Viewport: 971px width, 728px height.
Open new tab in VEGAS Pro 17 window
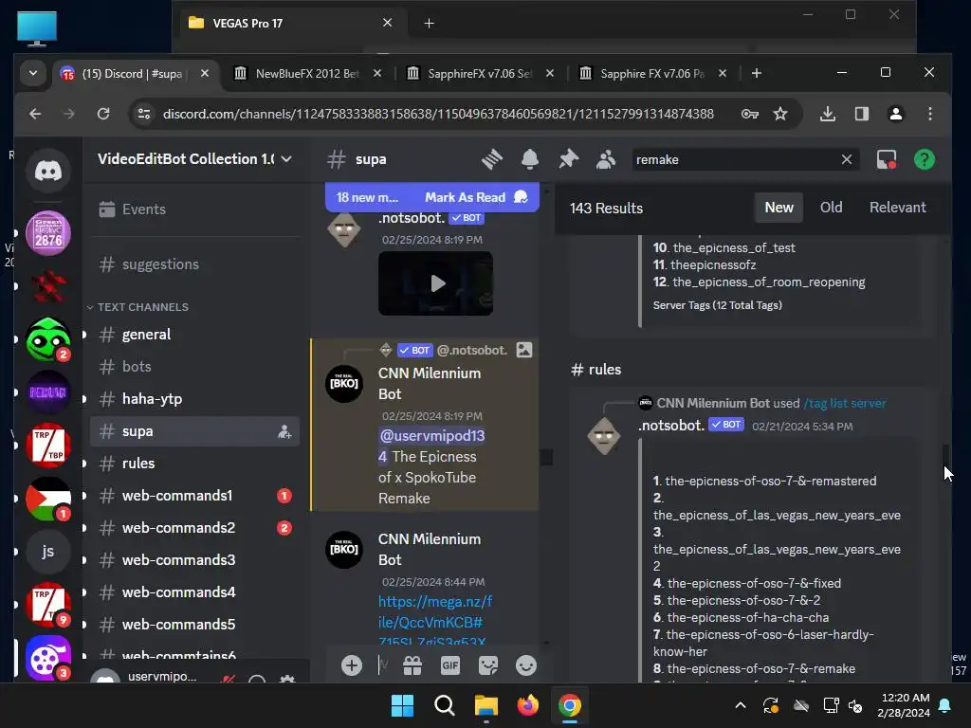coord(430,24)
